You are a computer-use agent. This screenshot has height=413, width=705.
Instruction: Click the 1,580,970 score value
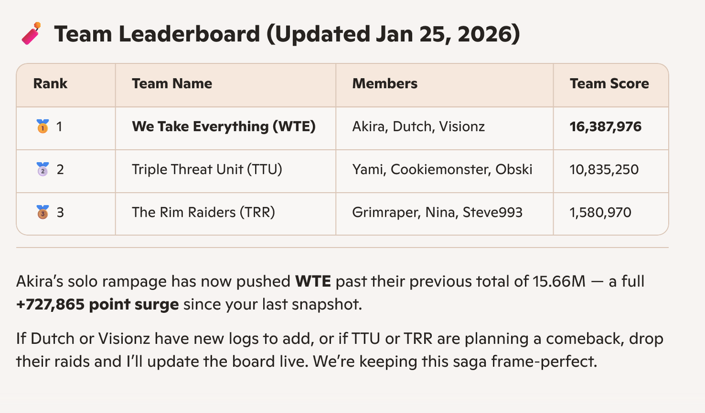point(600,212)
